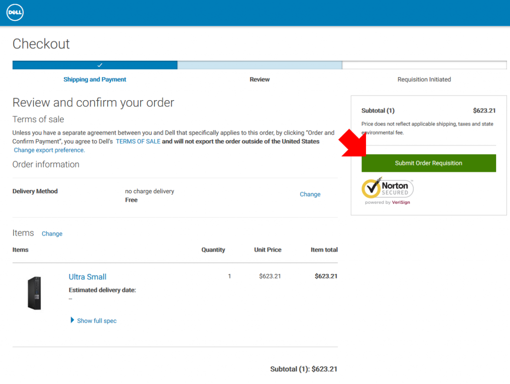510x384 pixels.
Task: Open the Ultra Small product thumbnail image
Action: [34, 293]
